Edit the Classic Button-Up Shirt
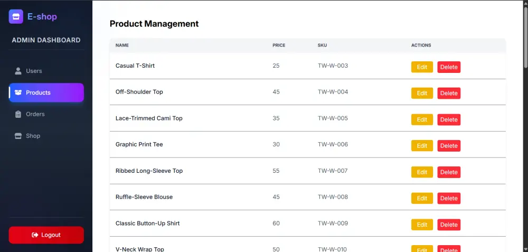 coord(422,225)
